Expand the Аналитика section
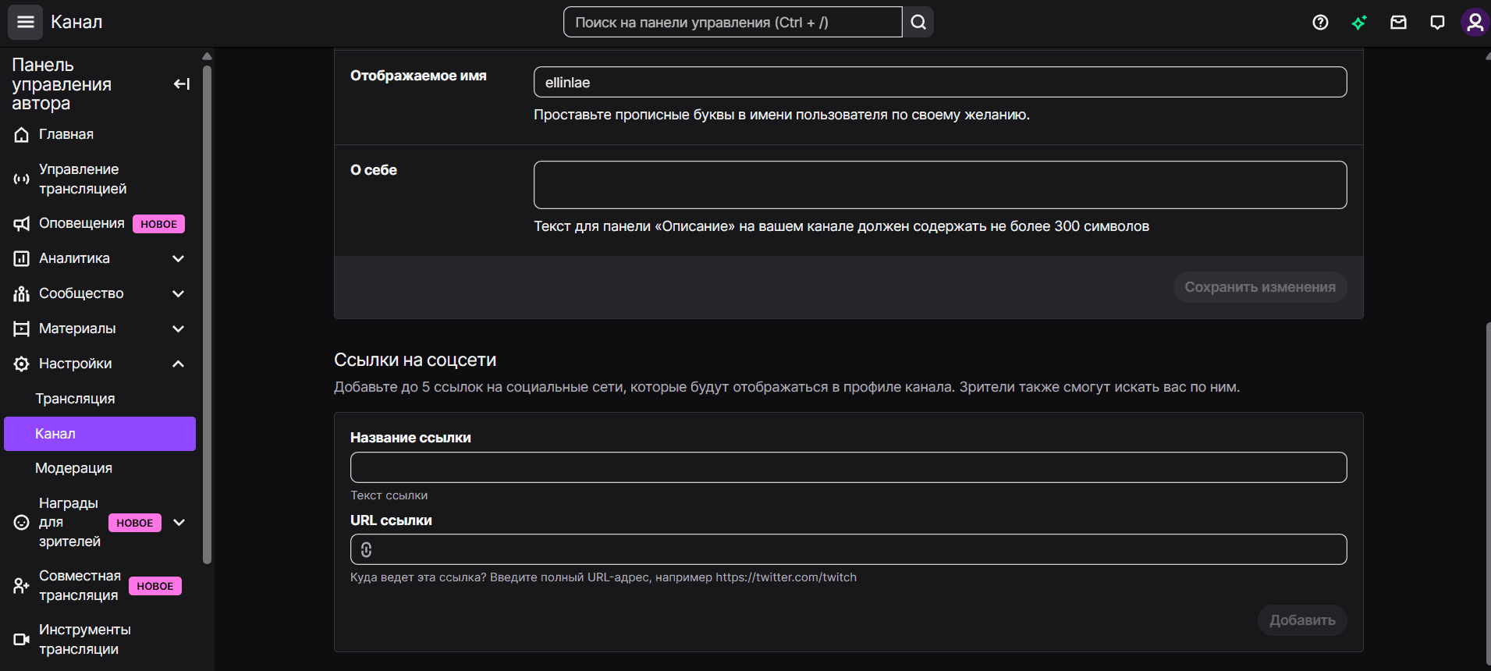 click(x=178, y=258)
